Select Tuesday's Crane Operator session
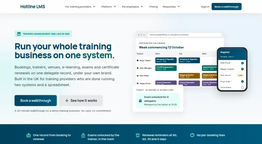The height and width of the screenshot is (144, 262). [189, 83]
